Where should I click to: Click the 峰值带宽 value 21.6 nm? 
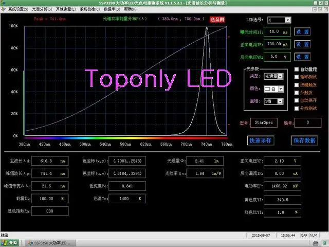click(x=50, y=186)
